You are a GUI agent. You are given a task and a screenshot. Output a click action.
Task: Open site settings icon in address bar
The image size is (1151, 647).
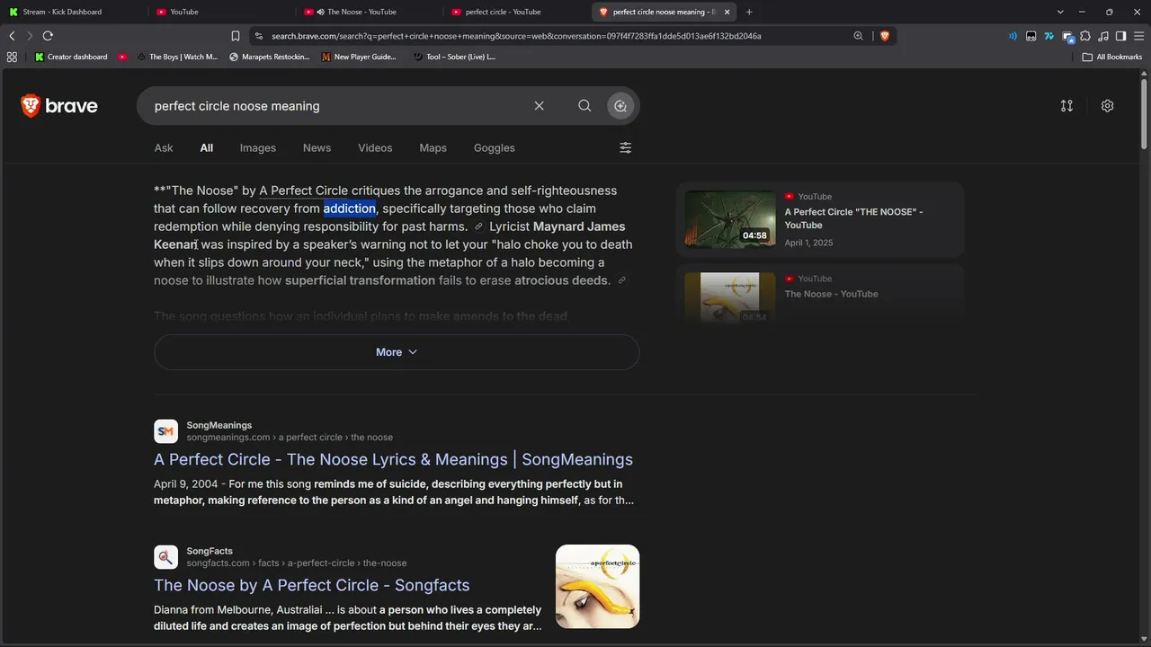click(x=259, y=36)
